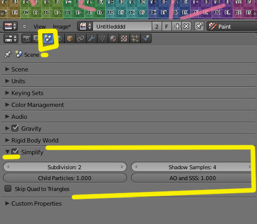Expand the Units panel

coord(7,81)
